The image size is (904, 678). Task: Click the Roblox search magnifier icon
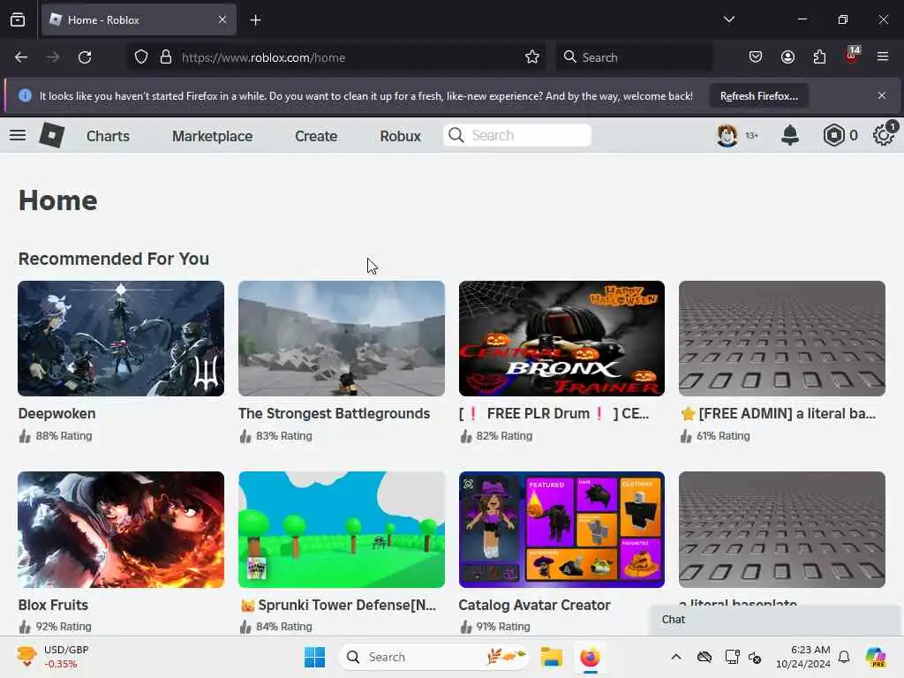point(456,135)
